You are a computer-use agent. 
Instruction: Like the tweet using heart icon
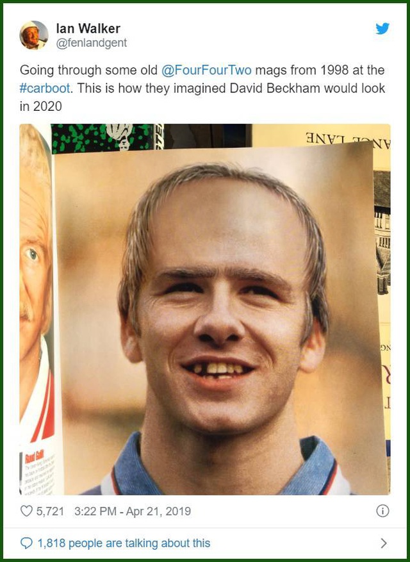click(x=26, y=511)
